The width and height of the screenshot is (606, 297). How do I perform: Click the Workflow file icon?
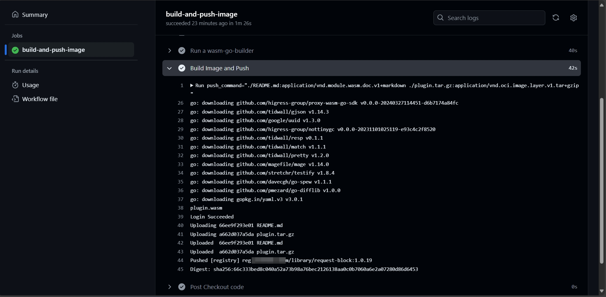[15, 99]
